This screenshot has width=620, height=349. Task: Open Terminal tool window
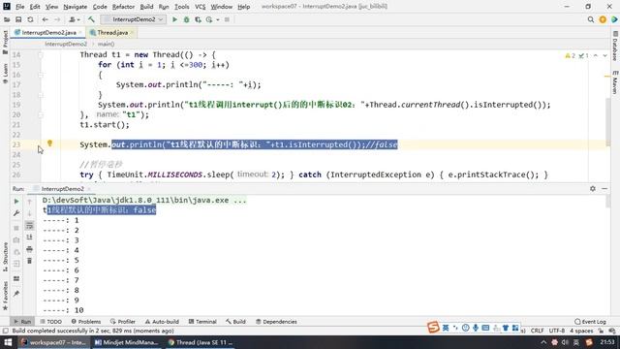coord(202,322)
